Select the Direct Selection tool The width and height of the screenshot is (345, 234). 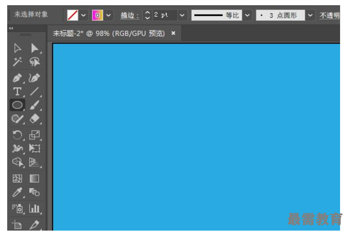[x=34, y=48]
